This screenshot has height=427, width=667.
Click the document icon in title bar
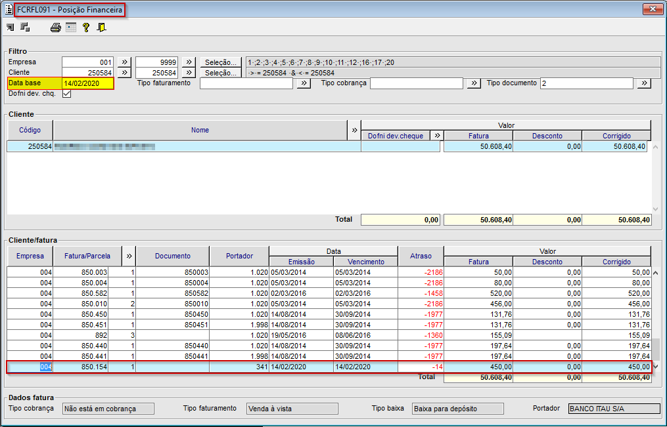tap(9, 9)
